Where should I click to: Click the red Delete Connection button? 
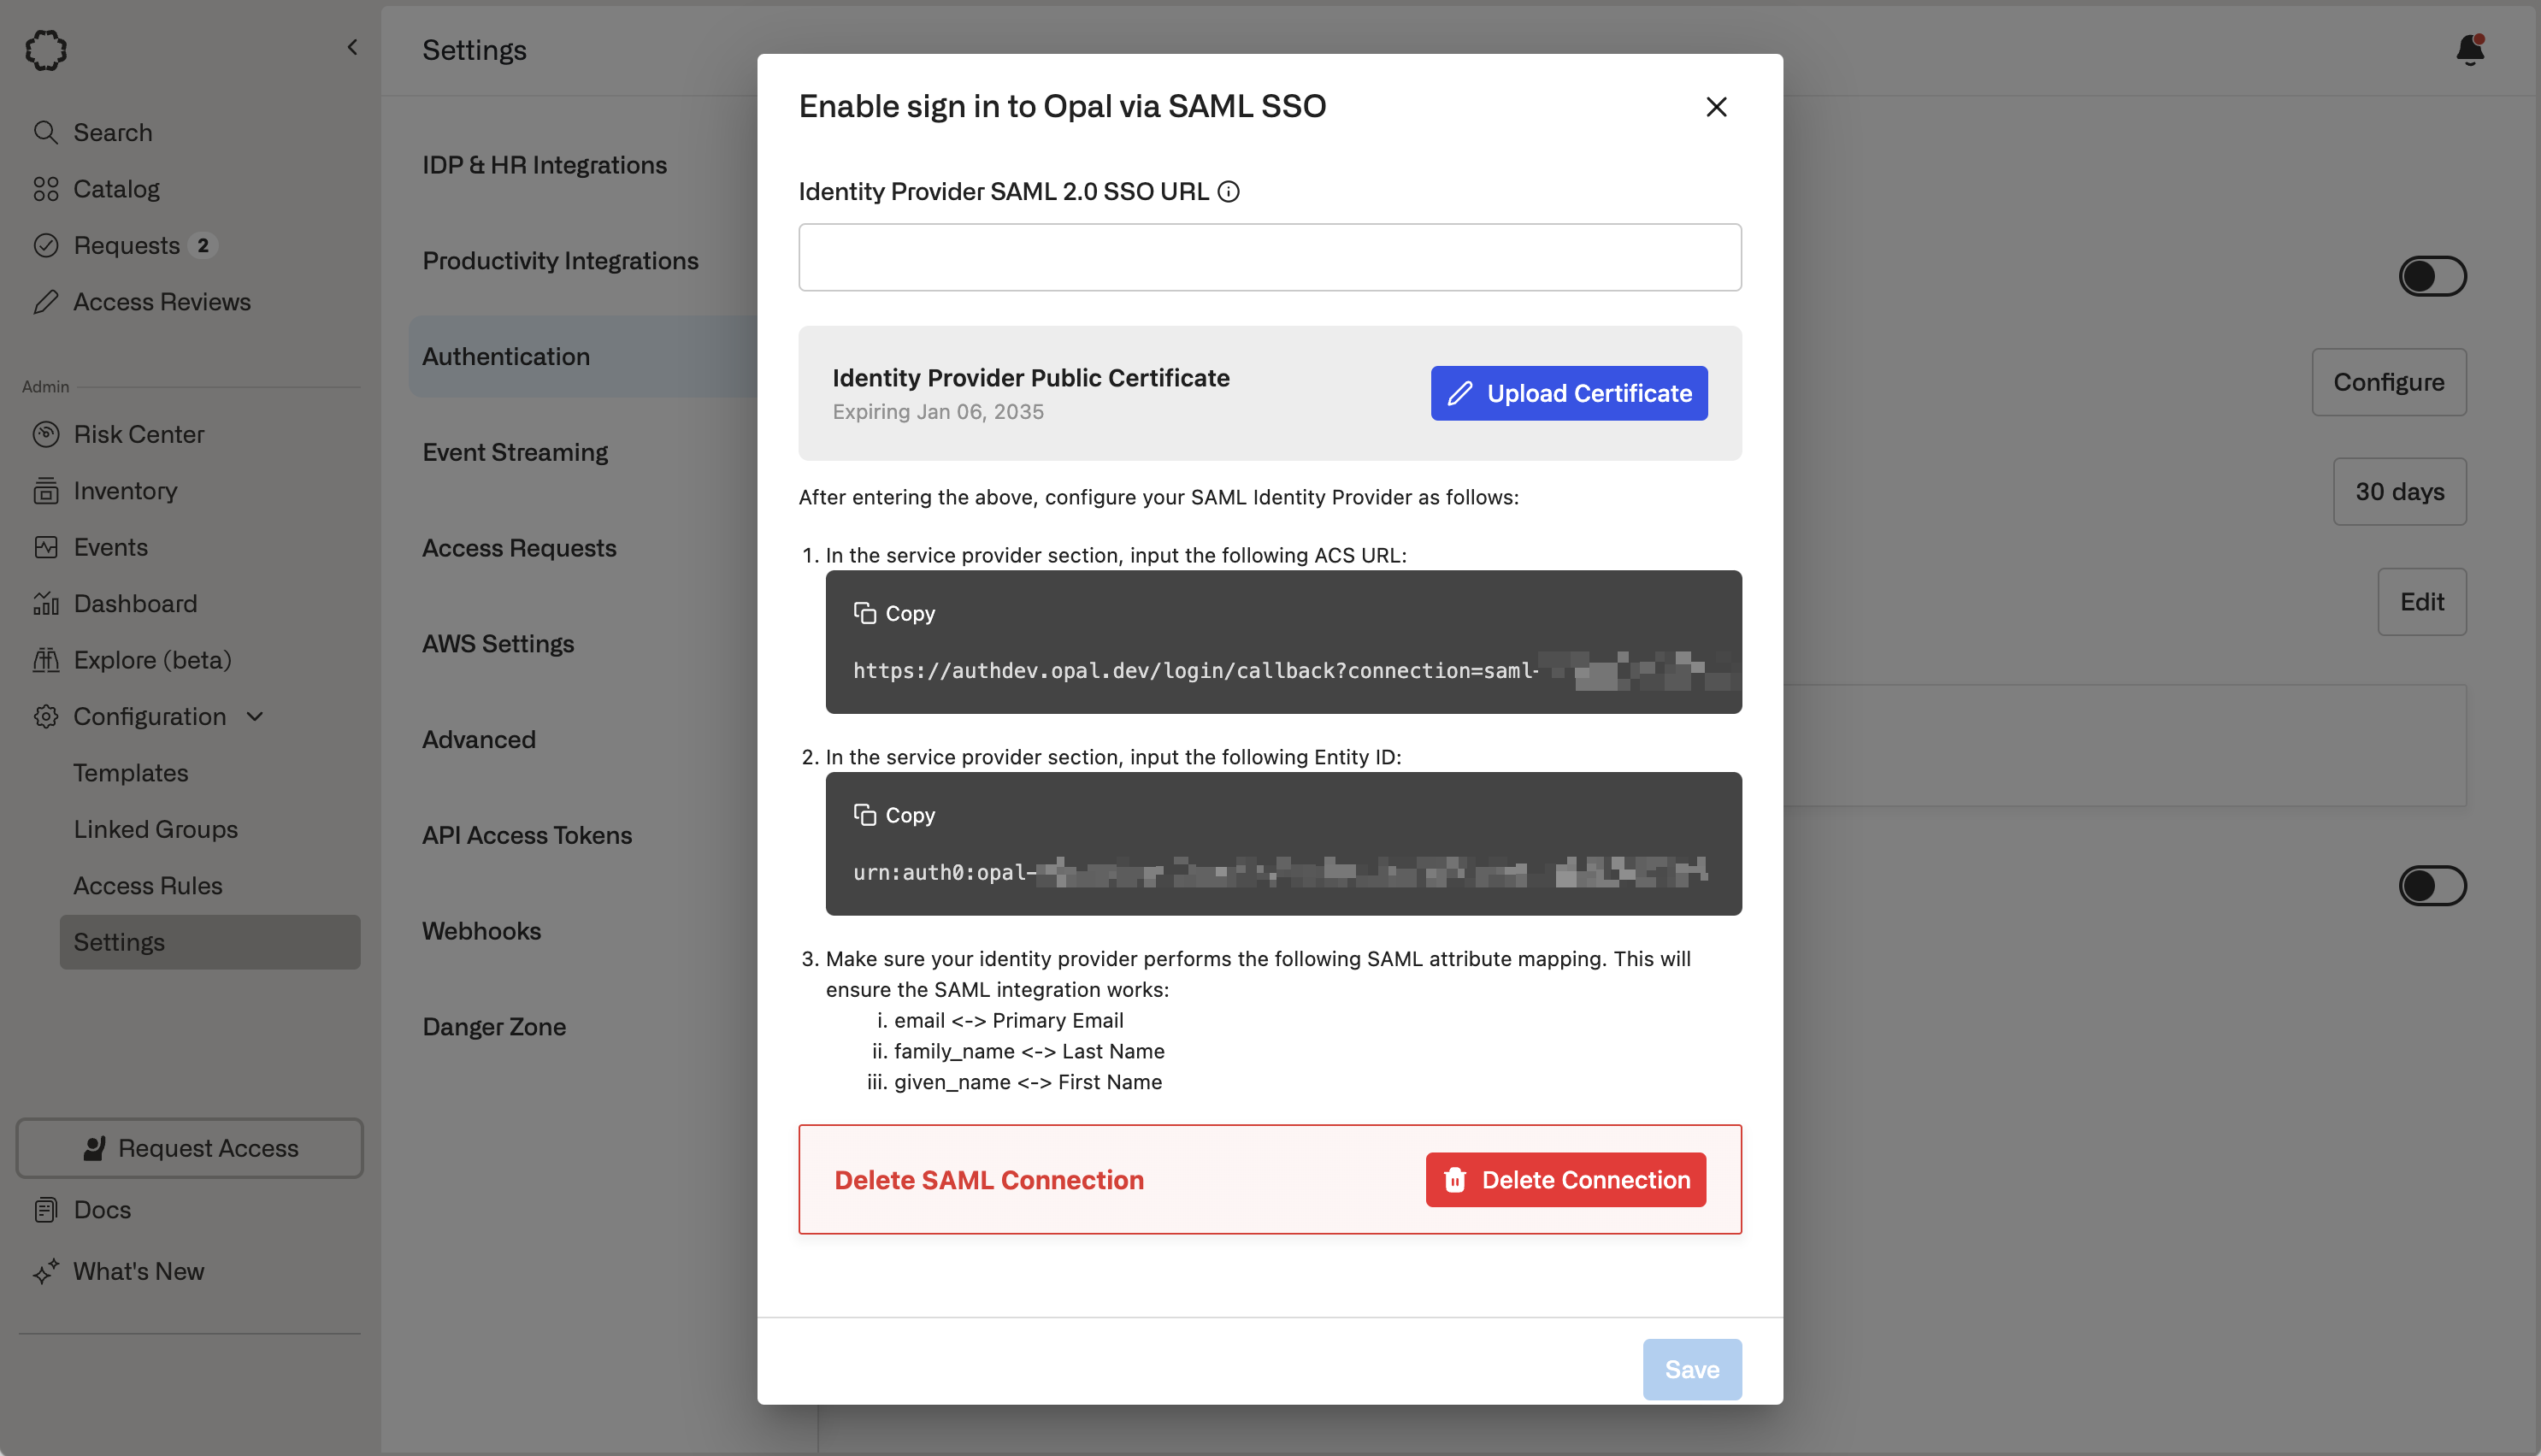pyautogui.click(x=1565, y=1180)
